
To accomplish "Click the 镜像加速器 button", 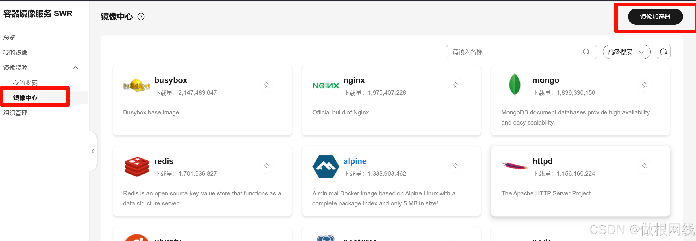I will [655, 17].
